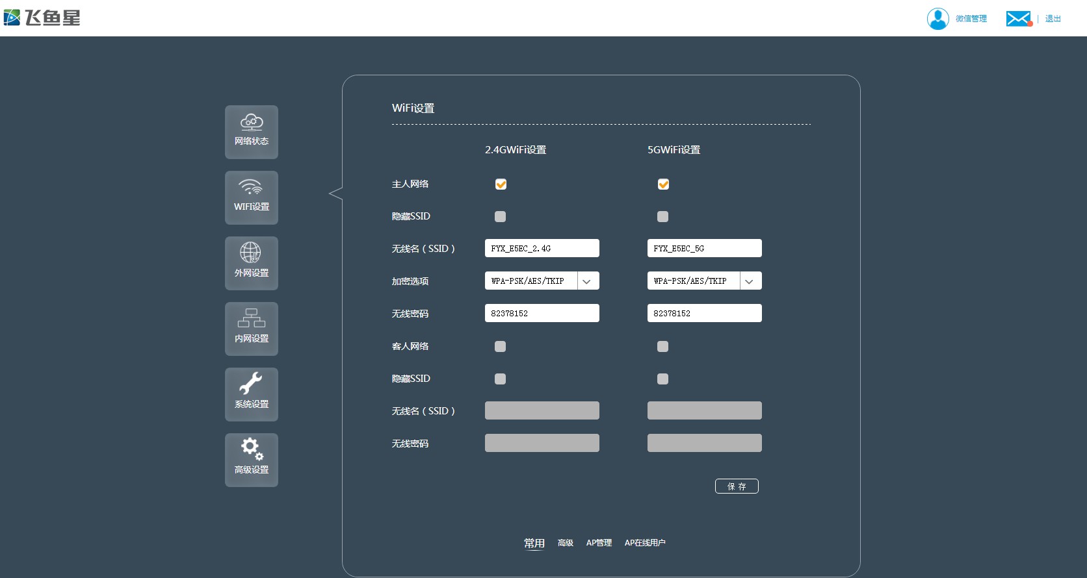Screen dimensions: 1087x578
Task: Click the 5G 无线密码 password field
Action: [704, 314]
